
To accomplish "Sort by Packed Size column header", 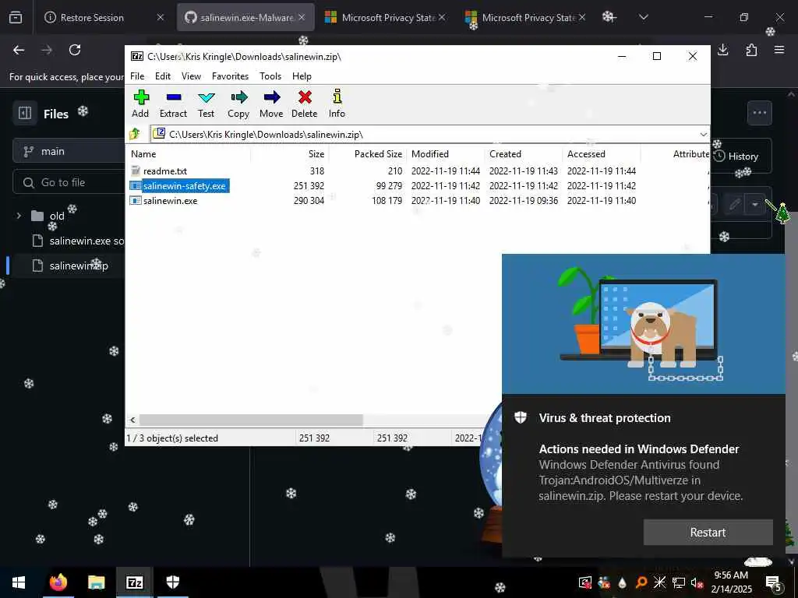I will tap(368, 154).
